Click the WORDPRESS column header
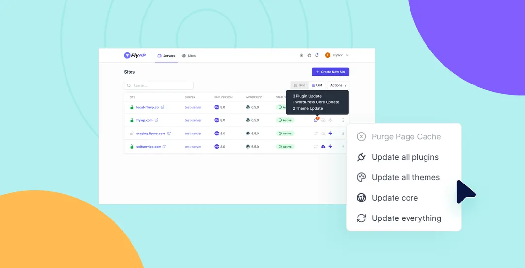The height and width of the screenshot is (268, 525). pos(254,97)
